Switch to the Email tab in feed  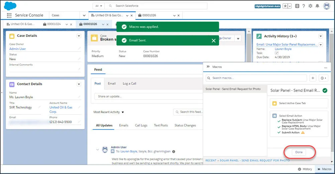[112, 84]
